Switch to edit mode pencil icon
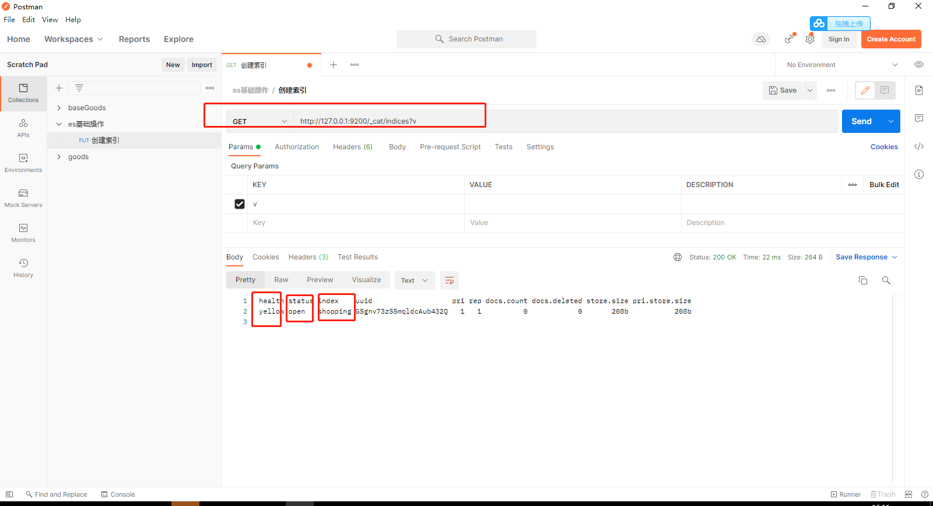This screenshot has height=506, width=933. click(x=865, y=90)
